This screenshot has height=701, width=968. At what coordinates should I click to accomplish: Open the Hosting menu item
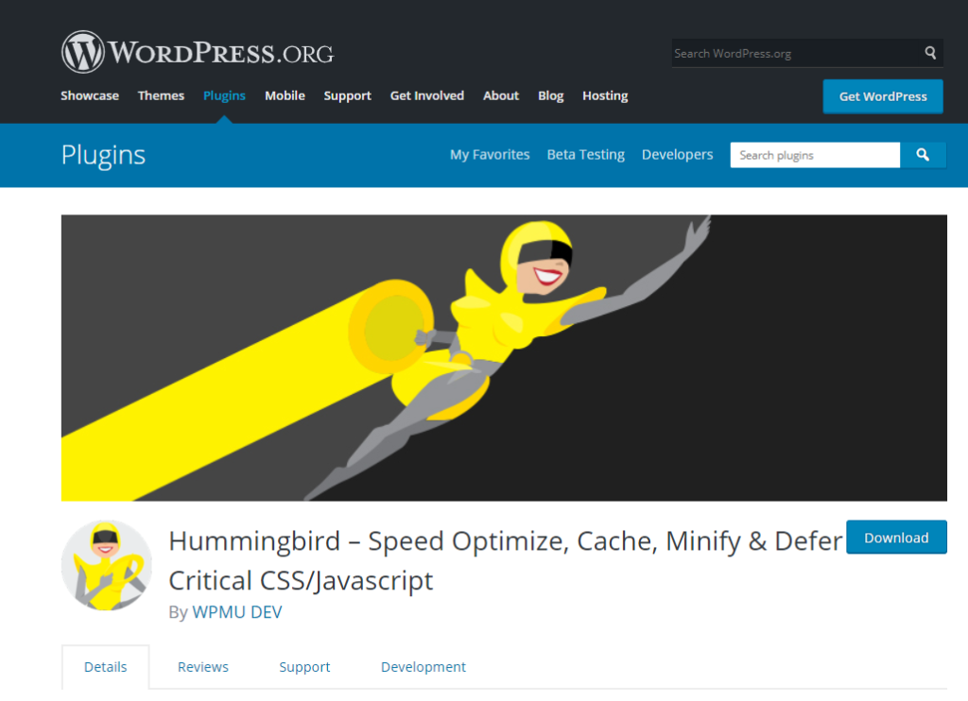pos(605,95)
